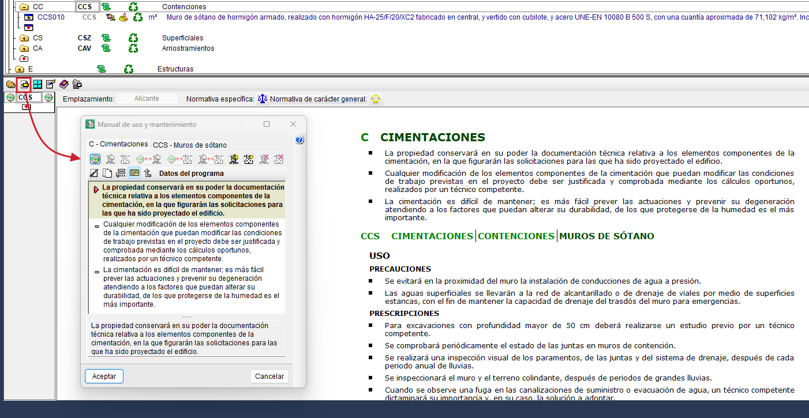The width and height of the screenshot is (809, 418).
Task: Click the pencil edit icon in the dialog
Action: pos(94,173)
